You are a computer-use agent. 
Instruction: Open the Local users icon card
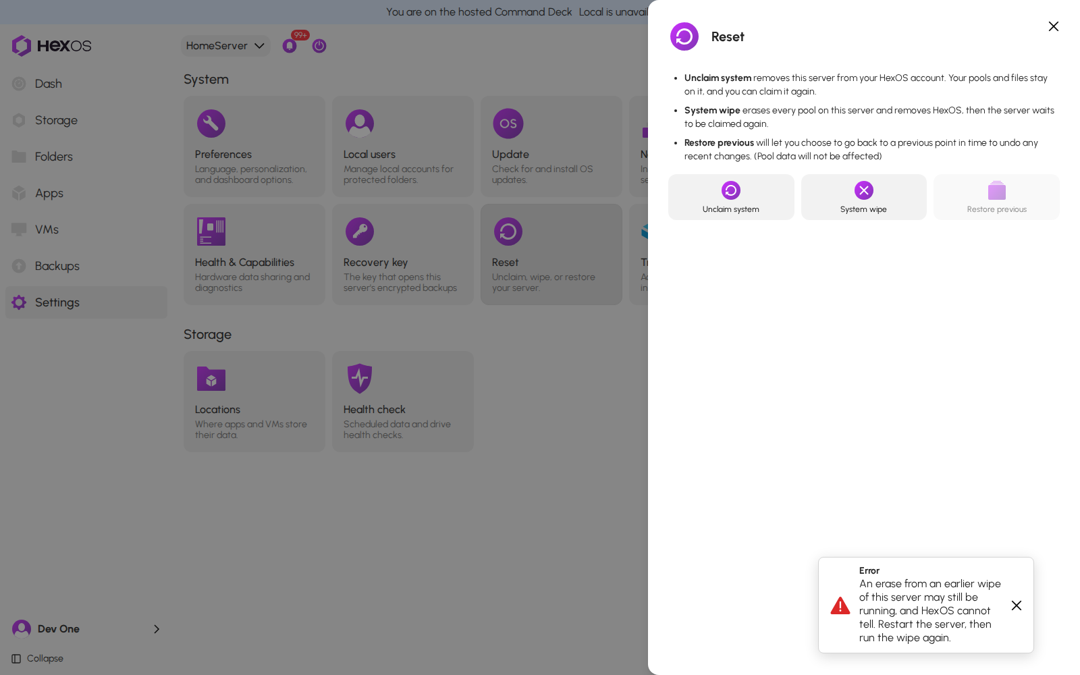[360, 124]
